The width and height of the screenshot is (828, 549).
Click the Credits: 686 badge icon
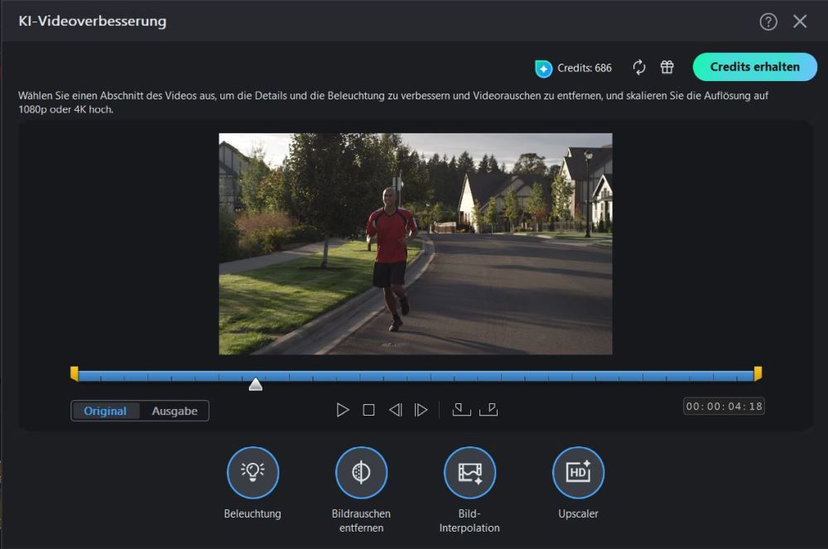(543, 68)
